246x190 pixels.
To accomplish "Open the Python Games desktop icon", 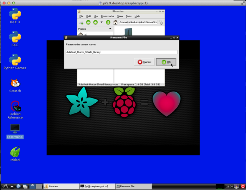I will (x=15, y=60).
